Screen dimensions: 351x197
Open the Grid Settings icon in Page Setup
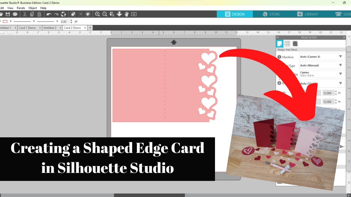287,44
